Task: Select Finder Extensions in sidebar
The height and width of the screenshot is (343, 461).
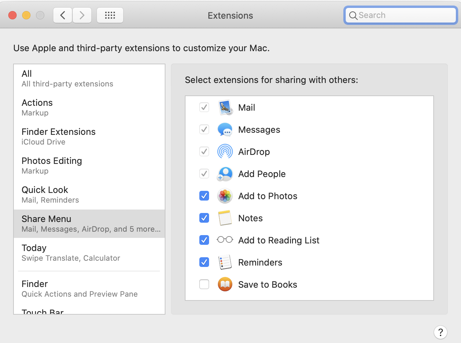Action: [x=89, y=137]
